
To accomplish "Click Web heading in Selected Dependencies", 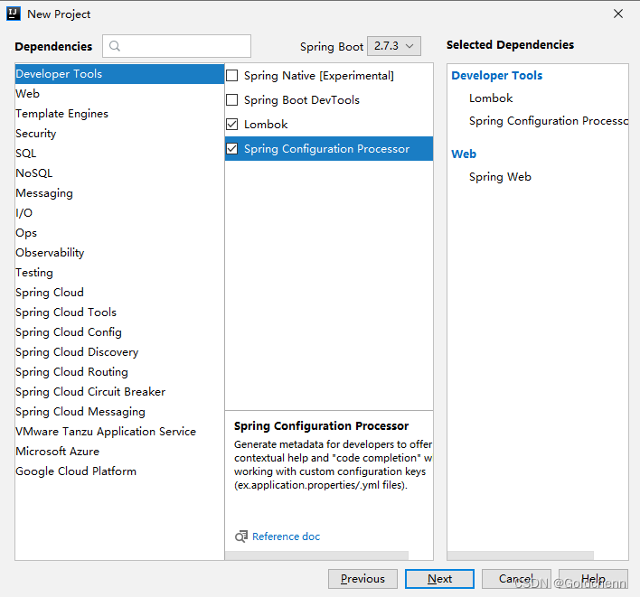I will [x=464, y=154].
